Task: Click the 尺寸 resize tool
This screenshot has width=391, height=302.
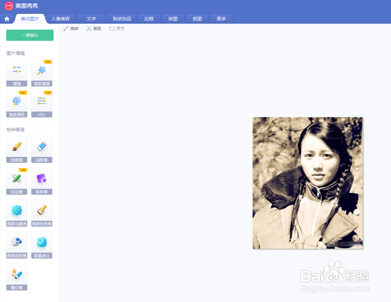Action: (117, 29)
